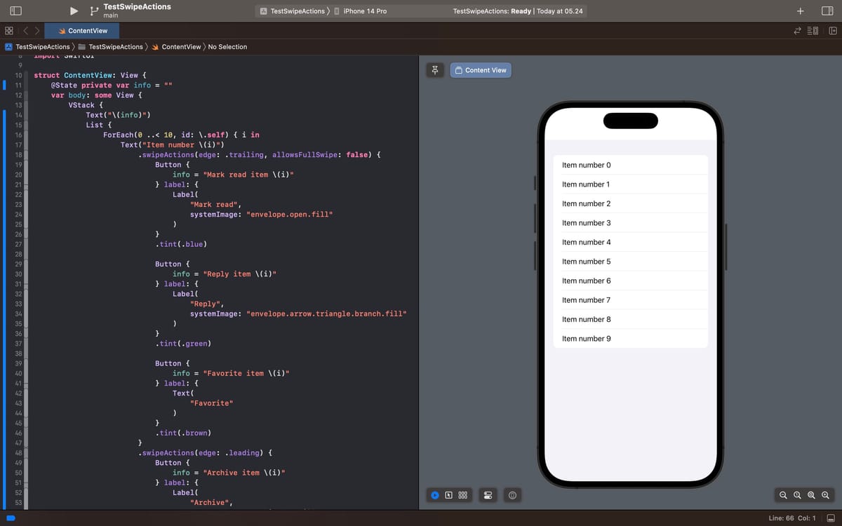Tap Item number 4 in preview
The width and height of the screenshot is (842, 526).
pyautogui.click(x=630, y=242)
